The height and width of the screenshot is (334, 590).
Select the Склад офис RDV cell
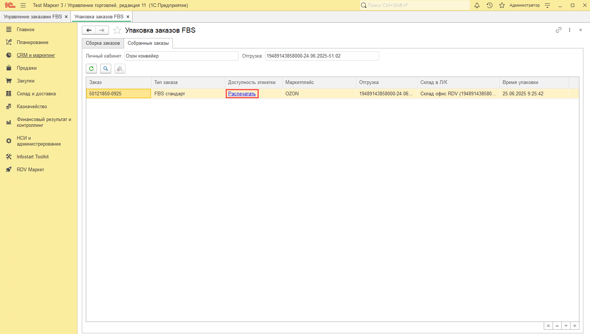click(458, 94)
